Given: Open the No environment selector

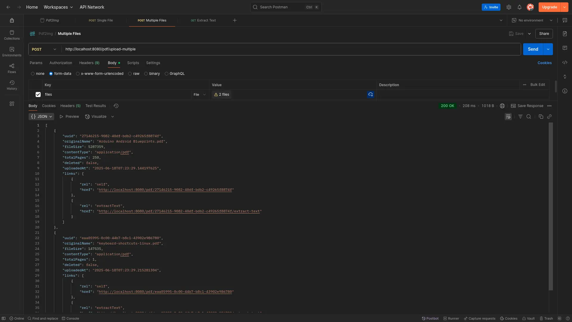Looking at the screenshot, I should [532, 20].
